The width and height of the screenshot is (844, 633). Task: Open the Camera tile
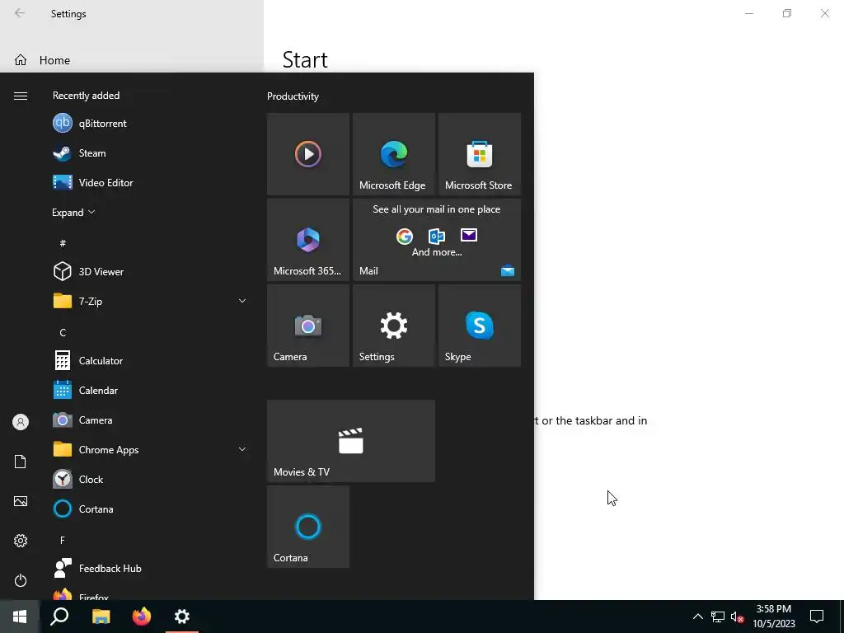[x=308, y=326]
